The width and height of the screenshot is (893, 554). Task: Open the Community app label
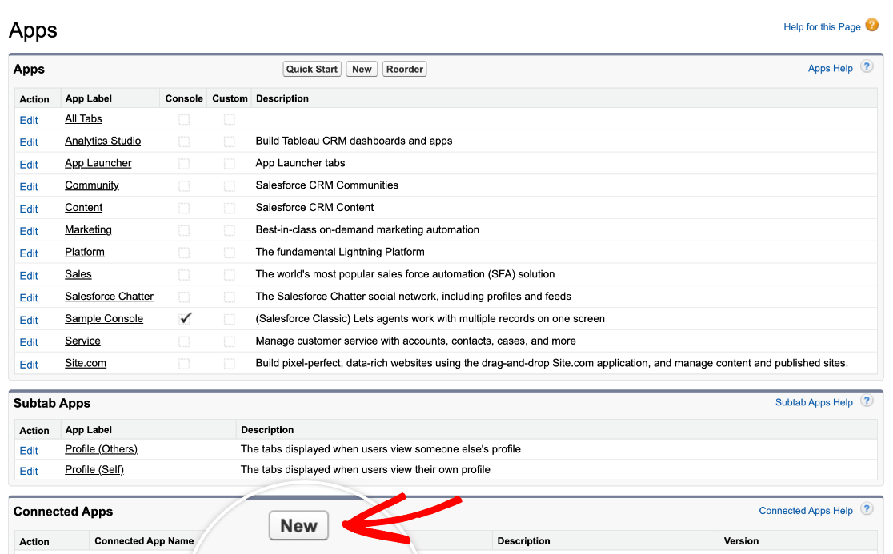click(92, 185)
